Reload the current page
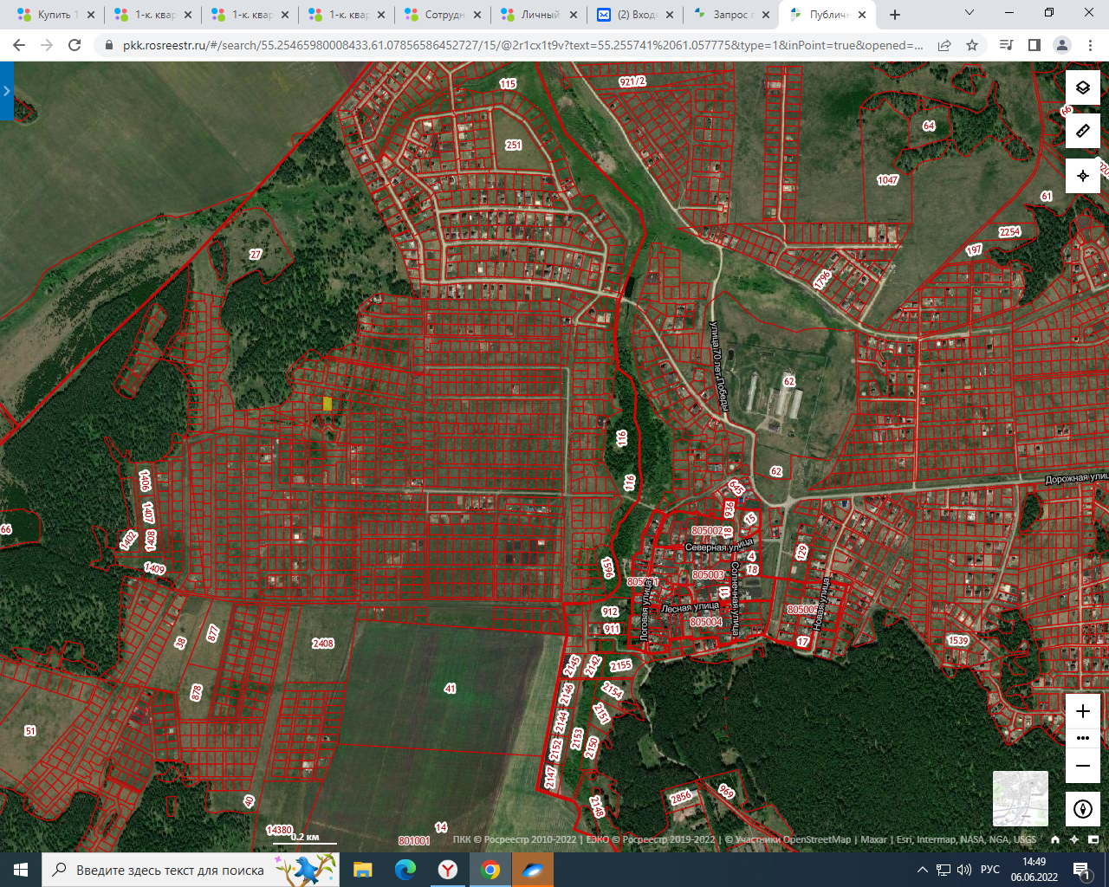 point(75,45)
